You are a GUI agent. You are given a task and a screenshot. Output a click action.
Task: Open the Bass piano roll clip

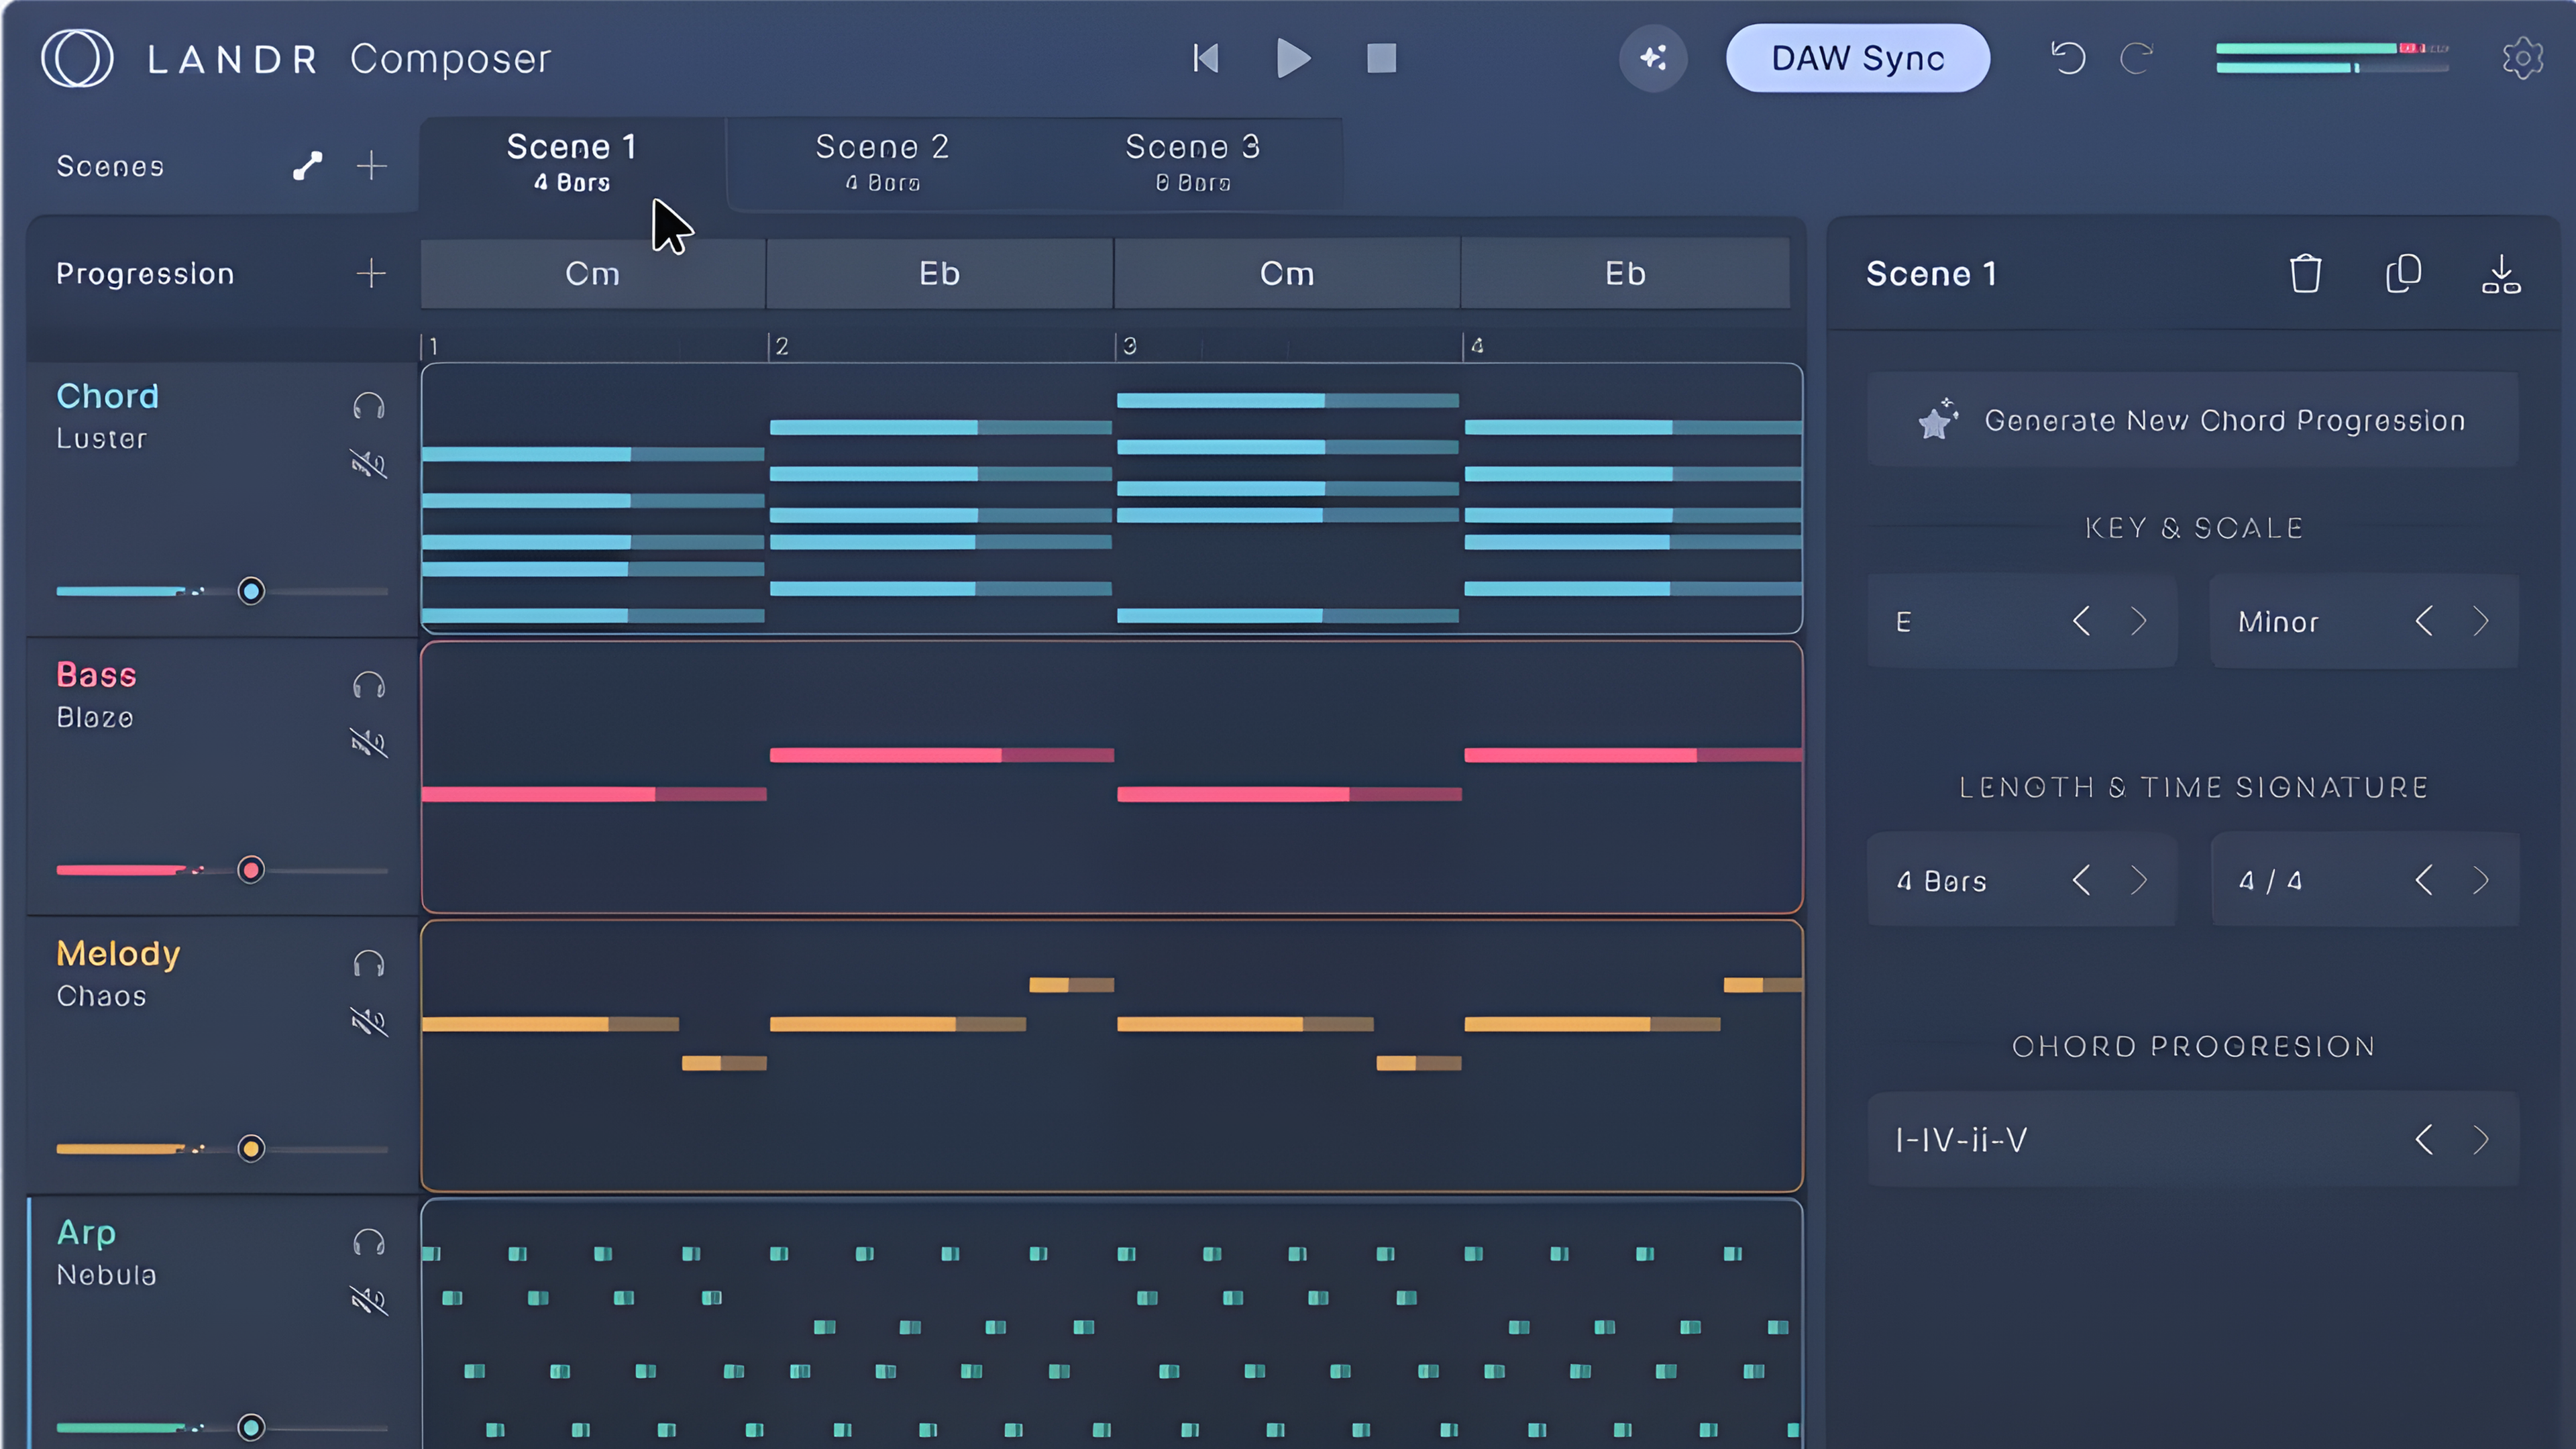click(1112, 777)
